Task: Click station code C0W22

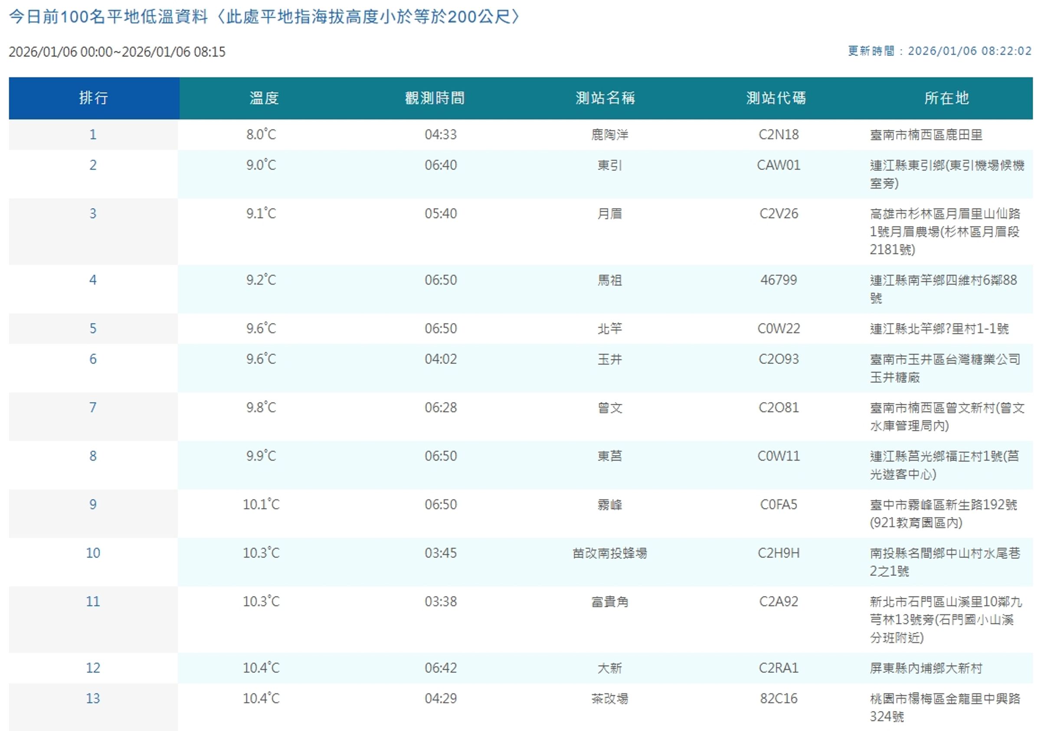Action: click(x=779, y=329)
